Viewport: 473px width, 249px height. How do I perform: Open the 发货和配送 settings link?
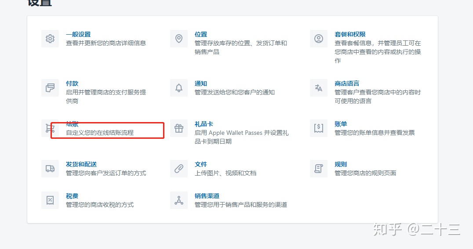81,164
